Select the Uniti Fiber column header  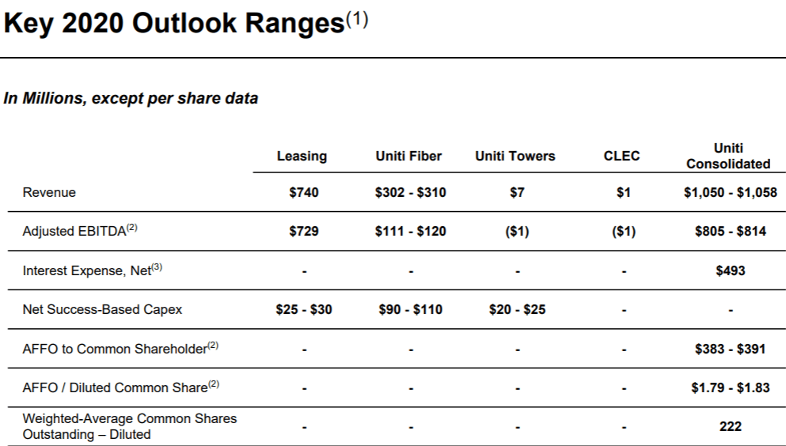coord(408,156)
